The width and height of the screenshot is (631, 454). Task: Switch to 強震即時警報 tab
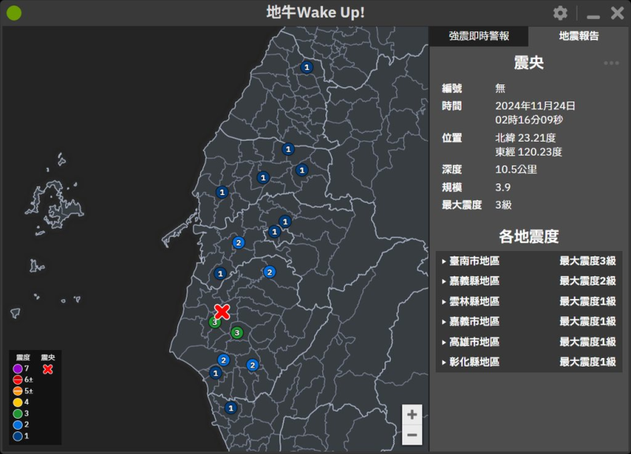(479, 36)
